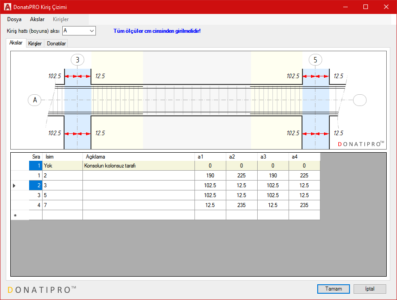
Task: Click the a1 column header
Action: [x=210, y=156]
